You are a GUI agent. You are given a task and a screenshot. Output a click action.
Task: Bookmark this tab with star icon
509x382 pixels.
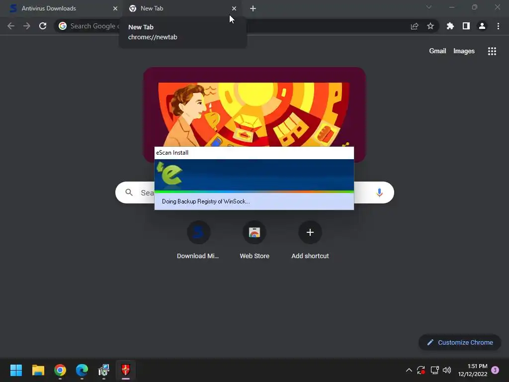(x=430, y=26)
